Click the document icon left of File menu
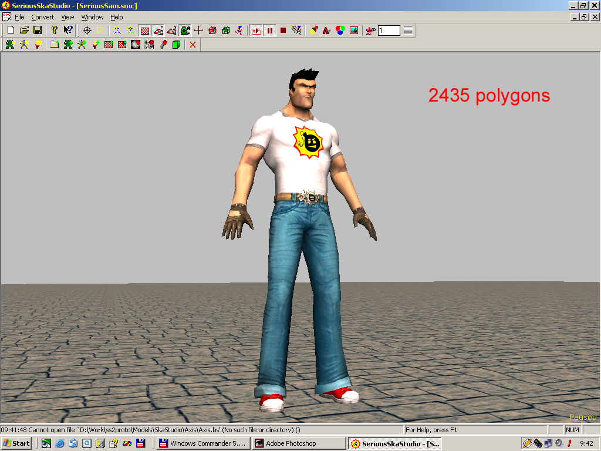 pyautogui.click(x=6, y=17)
